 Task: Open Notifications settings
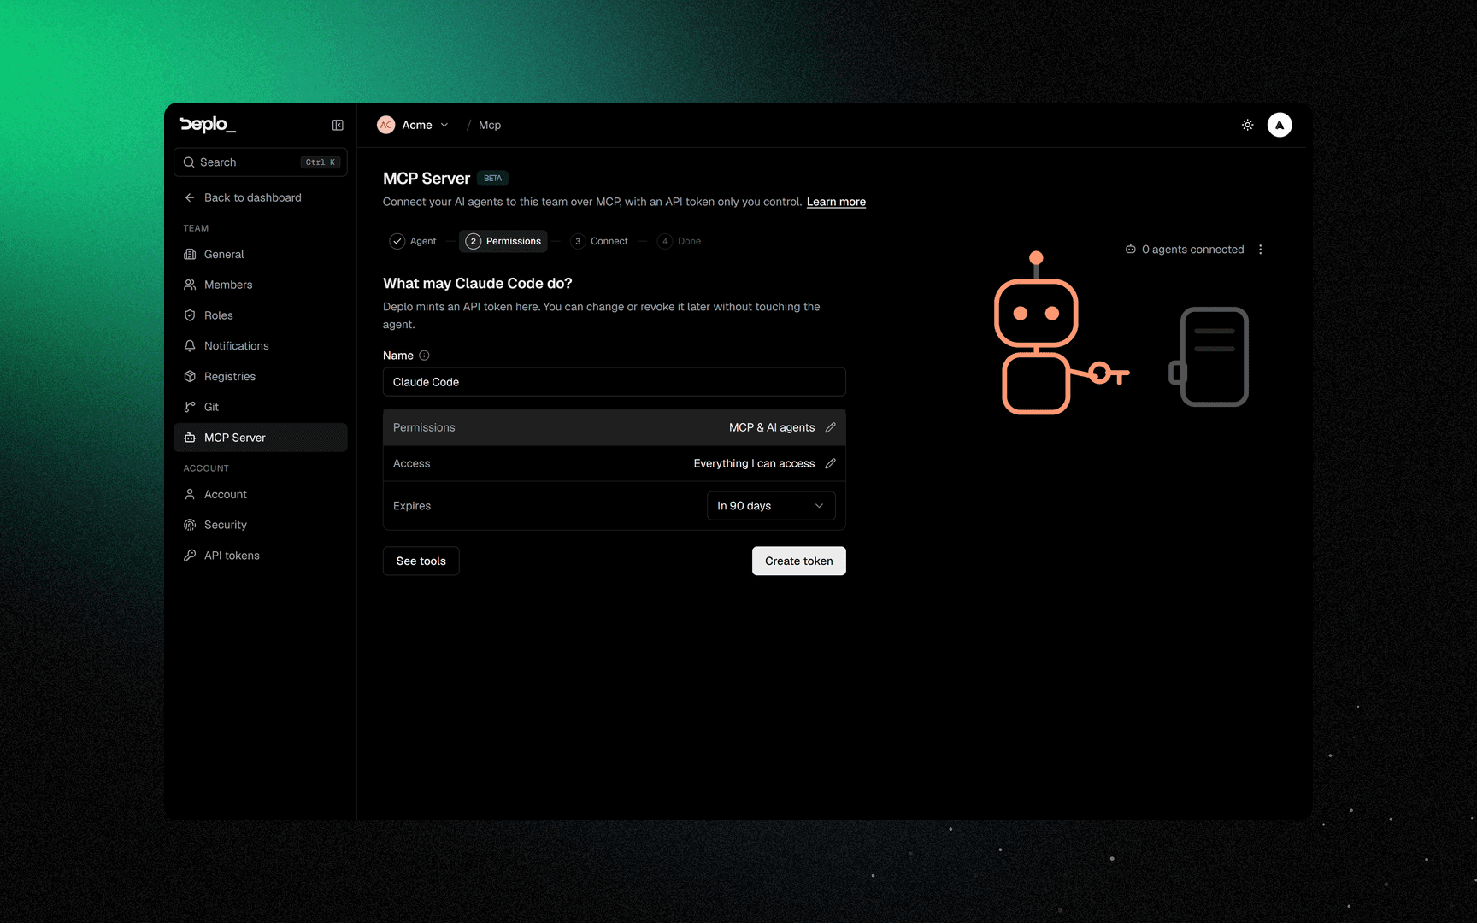[261, 346]
